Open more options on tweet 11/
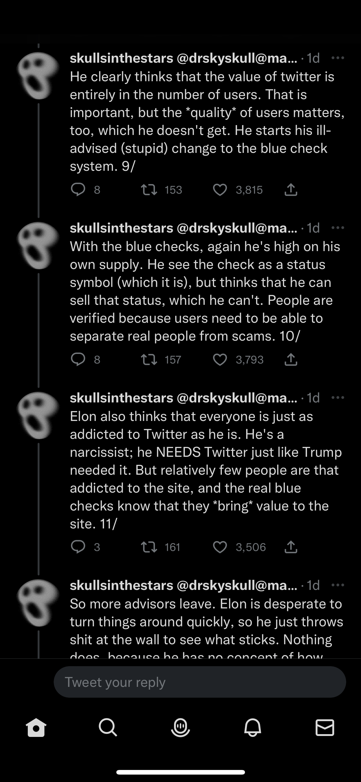This screenshot has width=361, height=782. [338, 398]
